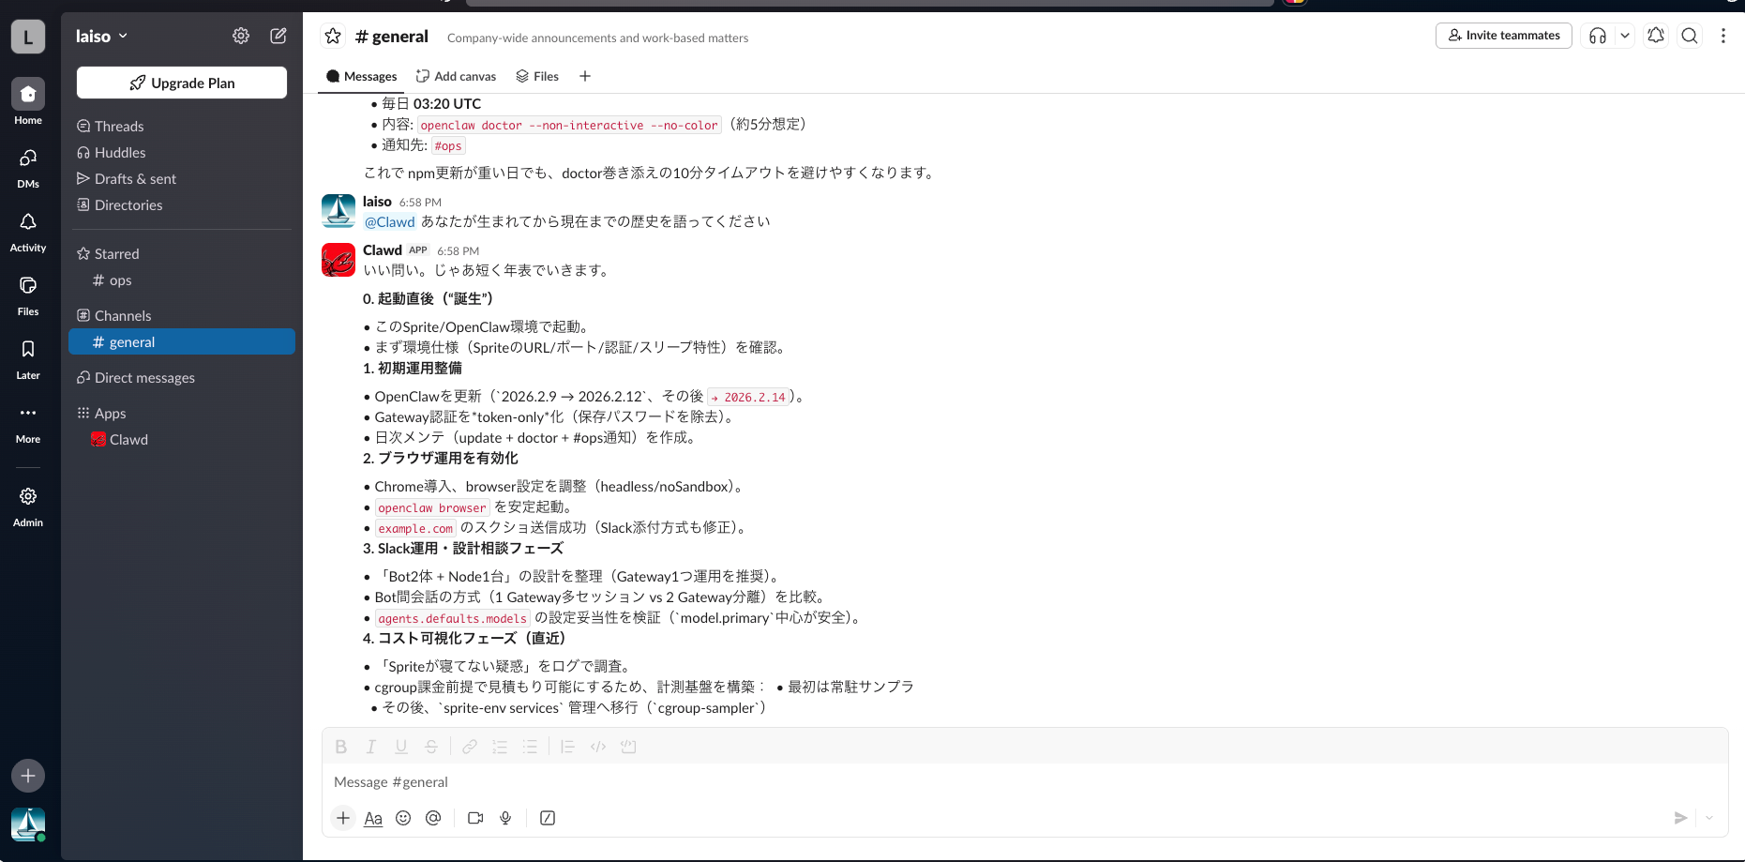This screenshot has width=1745, height=862.
Task: Open channel notification bell settings
Action: point(1656,36)
